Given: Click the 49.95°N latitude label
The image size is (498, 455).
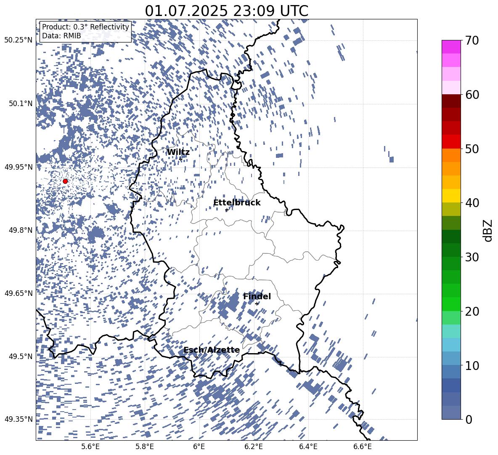Looking at the screenshot, I should [x=19, y=167].
